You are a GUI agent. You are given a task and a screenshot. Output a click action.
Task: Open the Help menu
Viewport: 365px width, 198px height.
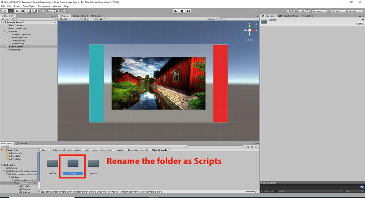point(66,6)
